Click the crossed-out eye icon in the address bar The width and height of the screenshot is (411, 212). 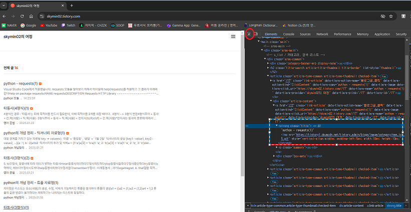tap(382, 16)
